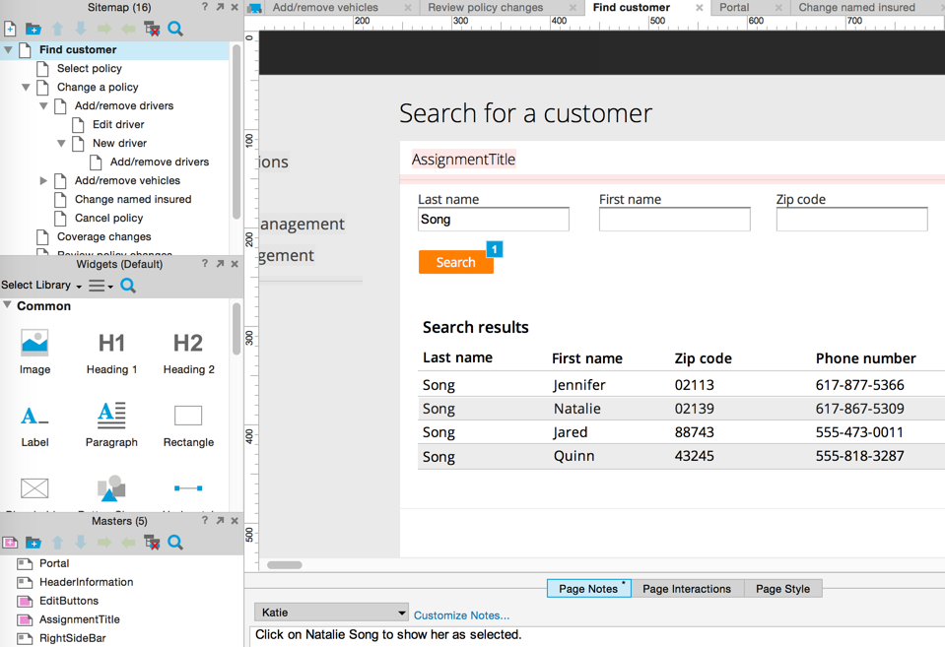Close the Find customer tab
The height and width of the screenshot is (647, 945).
(x=699, y=8)
